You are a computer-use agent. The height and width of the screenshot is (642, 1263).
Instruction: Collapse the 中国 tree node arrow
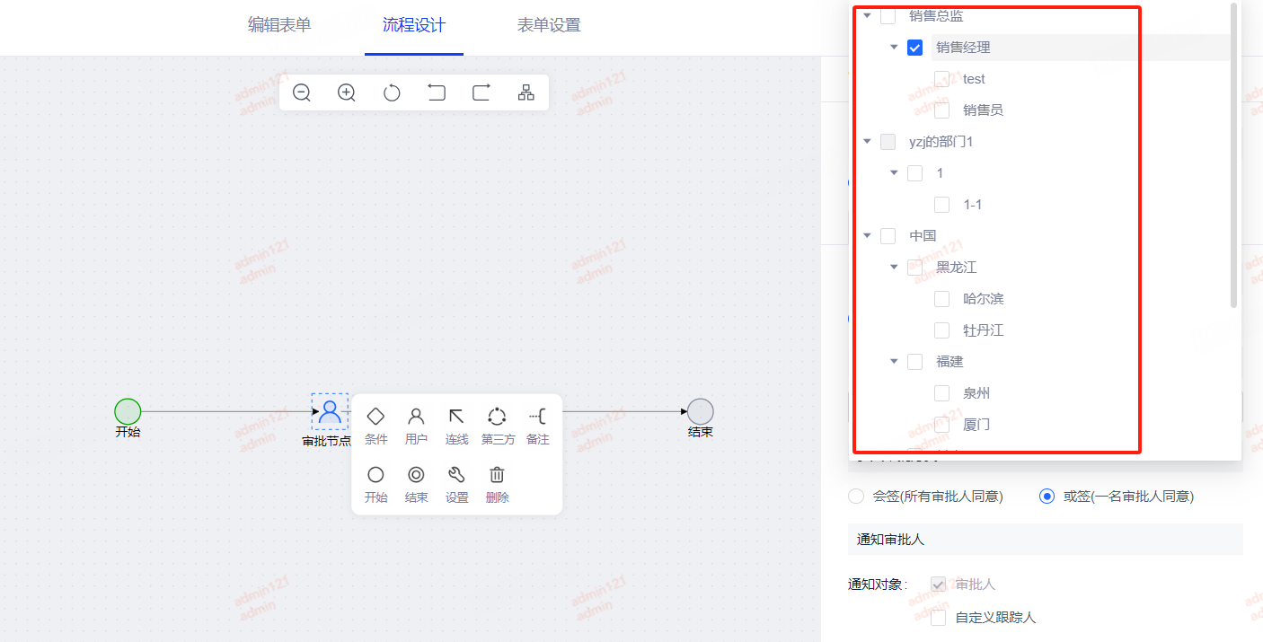(x=867, y=236)
